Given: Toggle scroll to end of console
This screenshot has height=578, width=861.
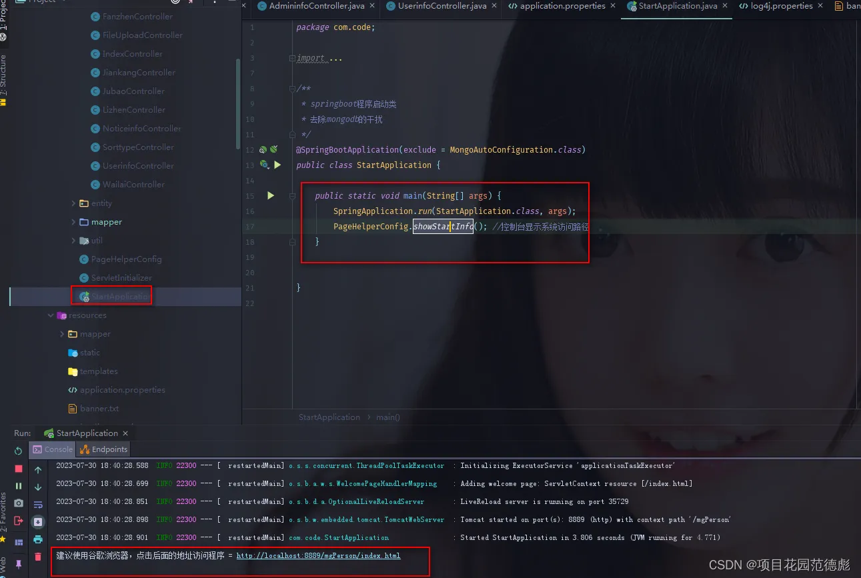Looking at the screenshot, I should point(38,522).
